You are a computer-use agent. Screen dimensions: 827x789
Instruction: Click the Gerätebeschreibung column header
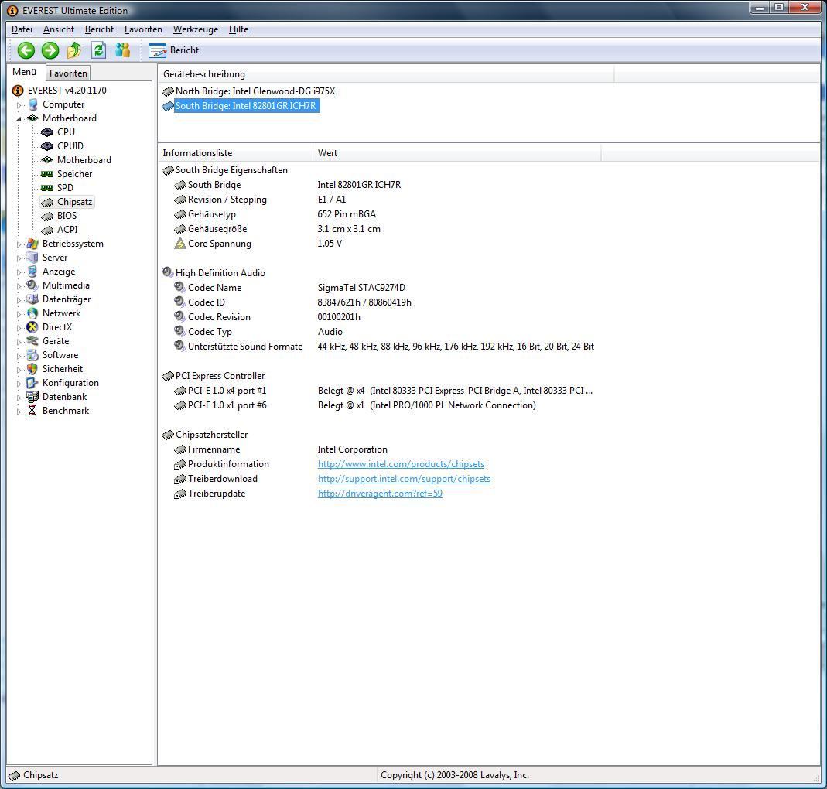point(386,74)
